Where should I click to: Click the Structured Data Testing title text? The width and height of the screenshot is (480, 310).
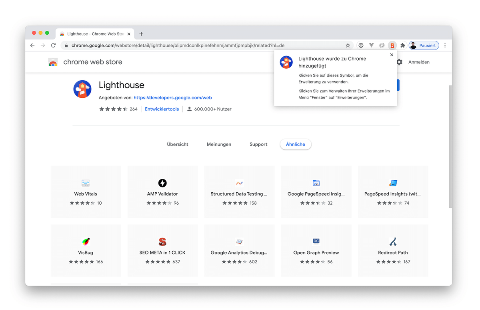(239, 194)
